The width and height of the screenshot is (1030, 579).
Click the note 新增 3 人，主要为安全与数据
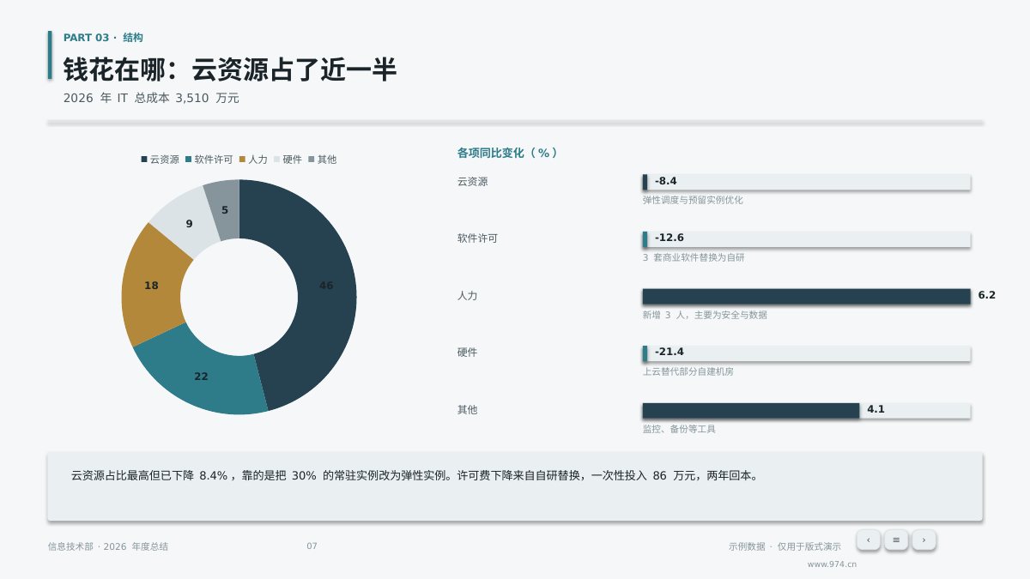(x=705, y=315)
